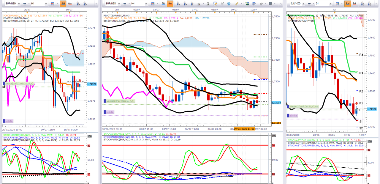Open the line list menu icon in the H4 chart
Screen dimensions: 380x184
point(270,4)
